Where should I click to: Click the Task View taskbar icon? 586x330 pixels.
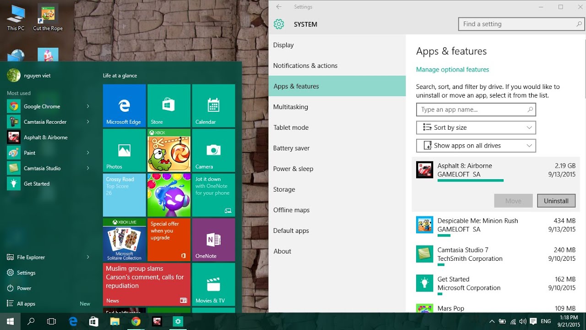tap(52, 322)
